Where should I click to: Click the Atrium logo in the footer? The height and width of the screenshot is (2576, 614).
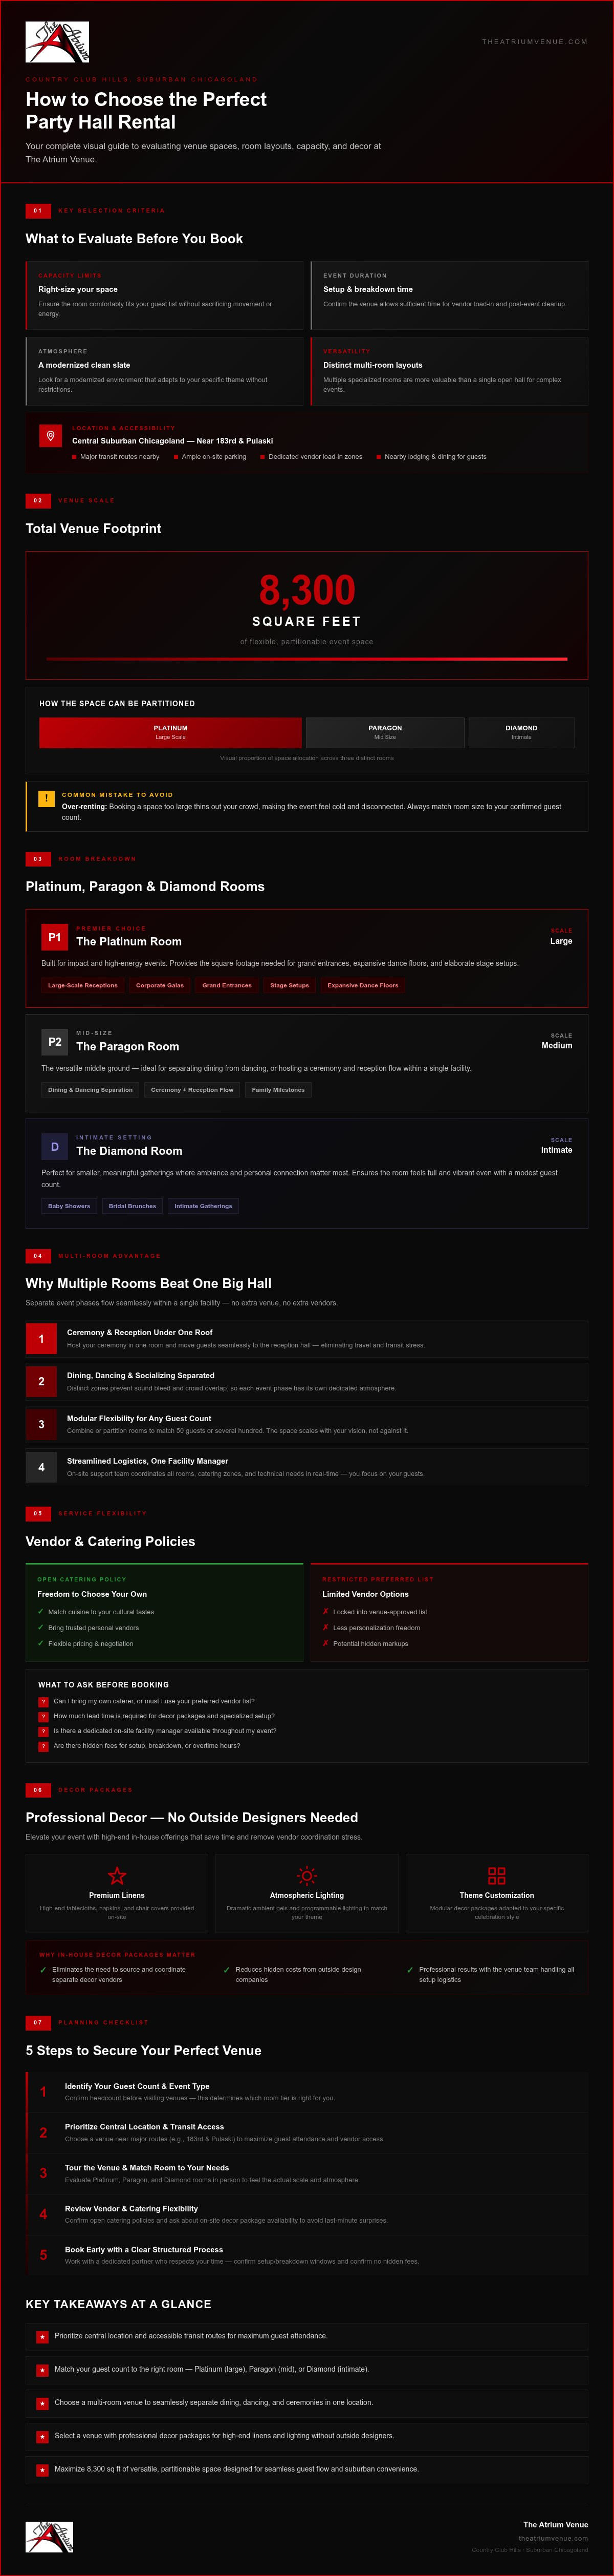(50, 2538)
